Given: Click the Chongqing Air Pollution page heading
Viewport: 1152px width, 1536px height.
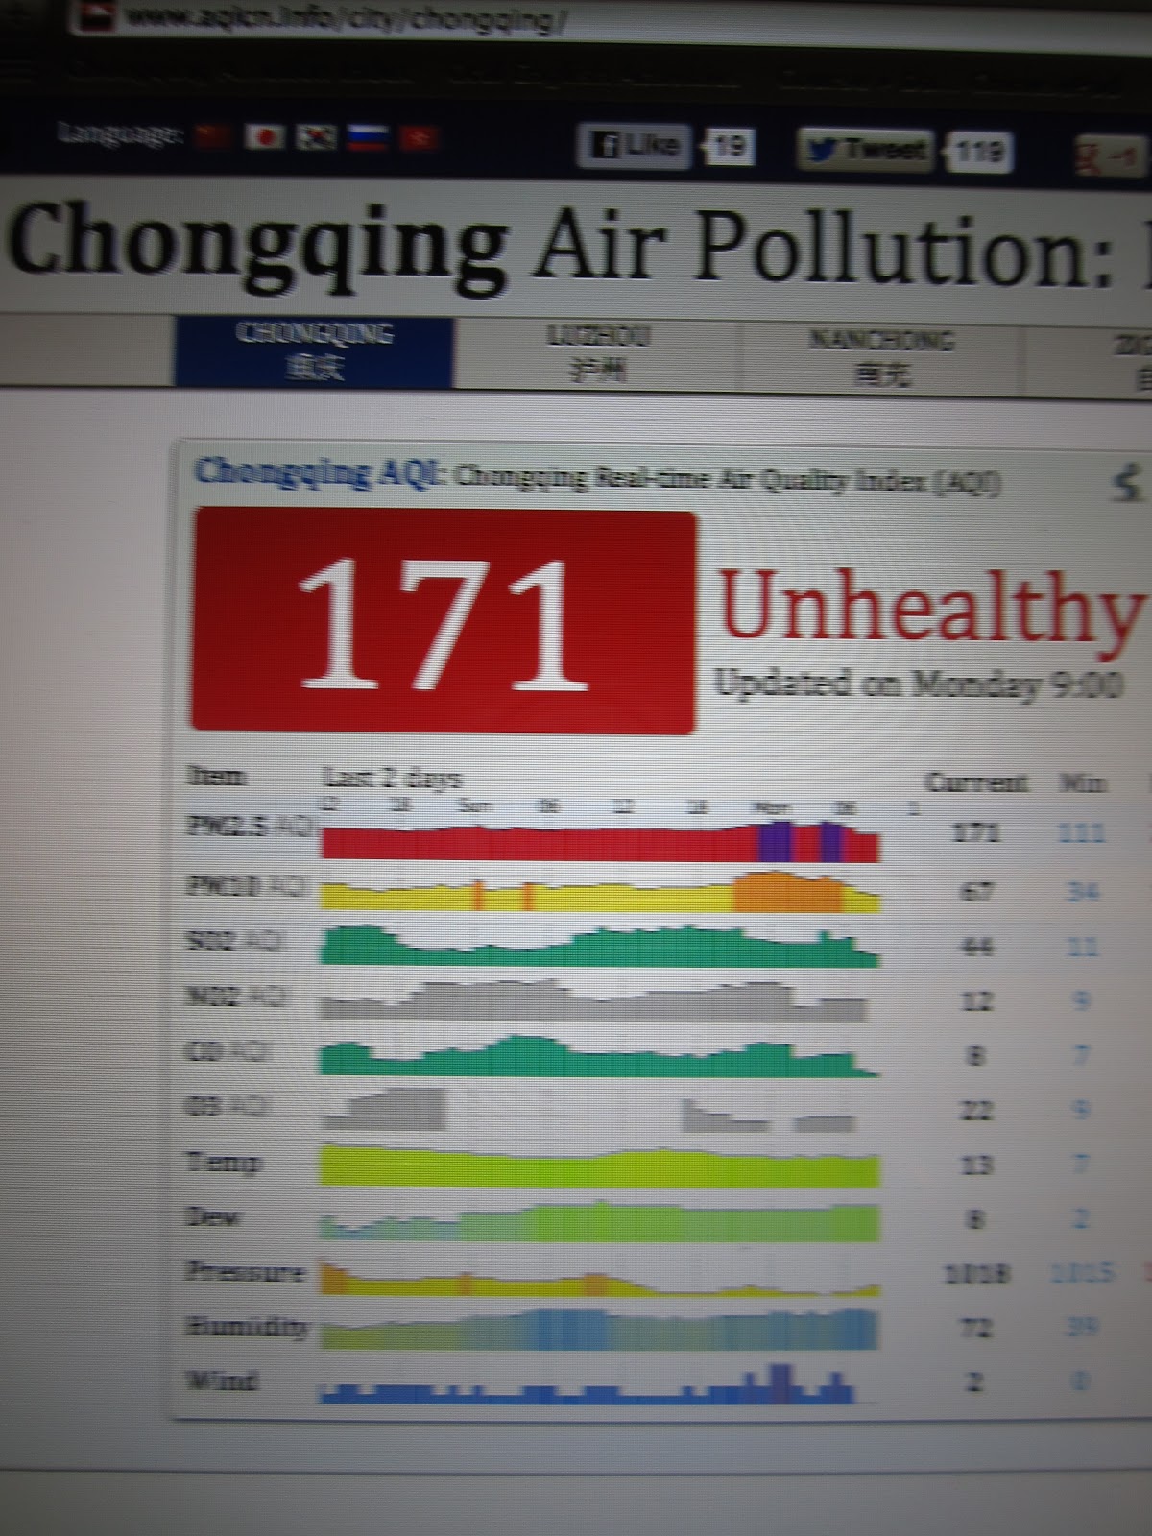Looking at the screenshot, I should pos(576,247).
